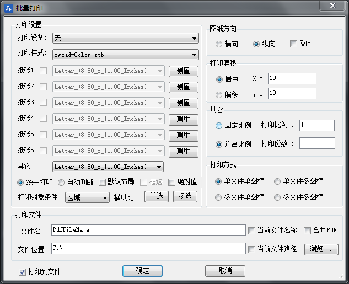Click the 文件名 input field
The height and width of the screenshot is (284, 349).
[148, 231]
